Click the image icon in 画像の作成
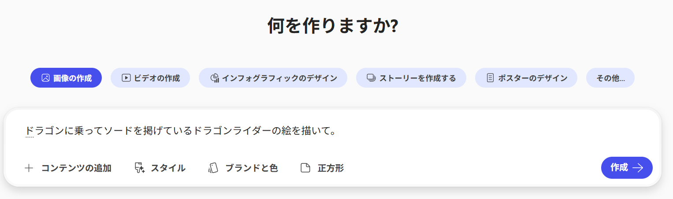Screen dimensions: 673x199 coord(45,78)
